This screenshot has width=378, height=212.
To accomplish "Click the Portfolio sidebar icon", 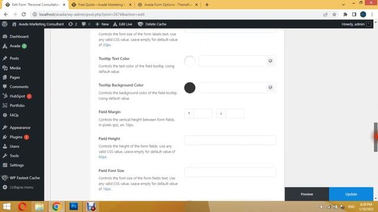I will coord(5,105).
